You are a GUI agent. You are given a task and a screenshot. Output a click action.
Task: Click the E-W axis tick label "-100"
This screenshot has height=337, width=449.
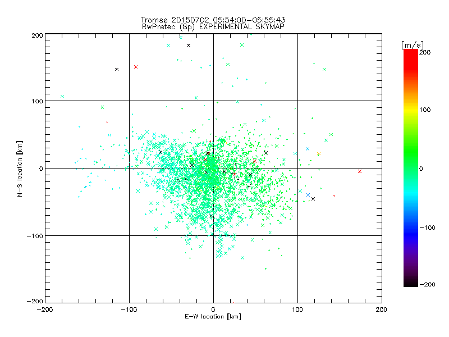click(x=129, y=309)
